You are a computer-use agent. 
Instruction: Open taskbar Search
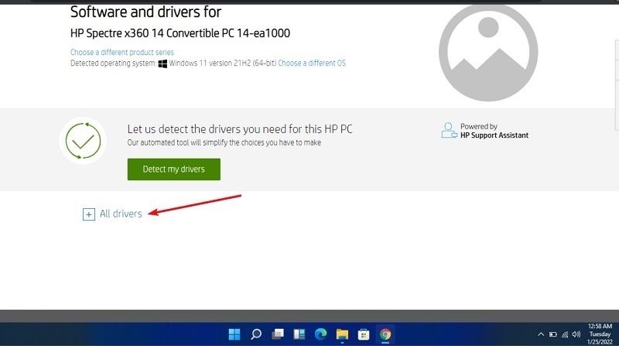256,334
